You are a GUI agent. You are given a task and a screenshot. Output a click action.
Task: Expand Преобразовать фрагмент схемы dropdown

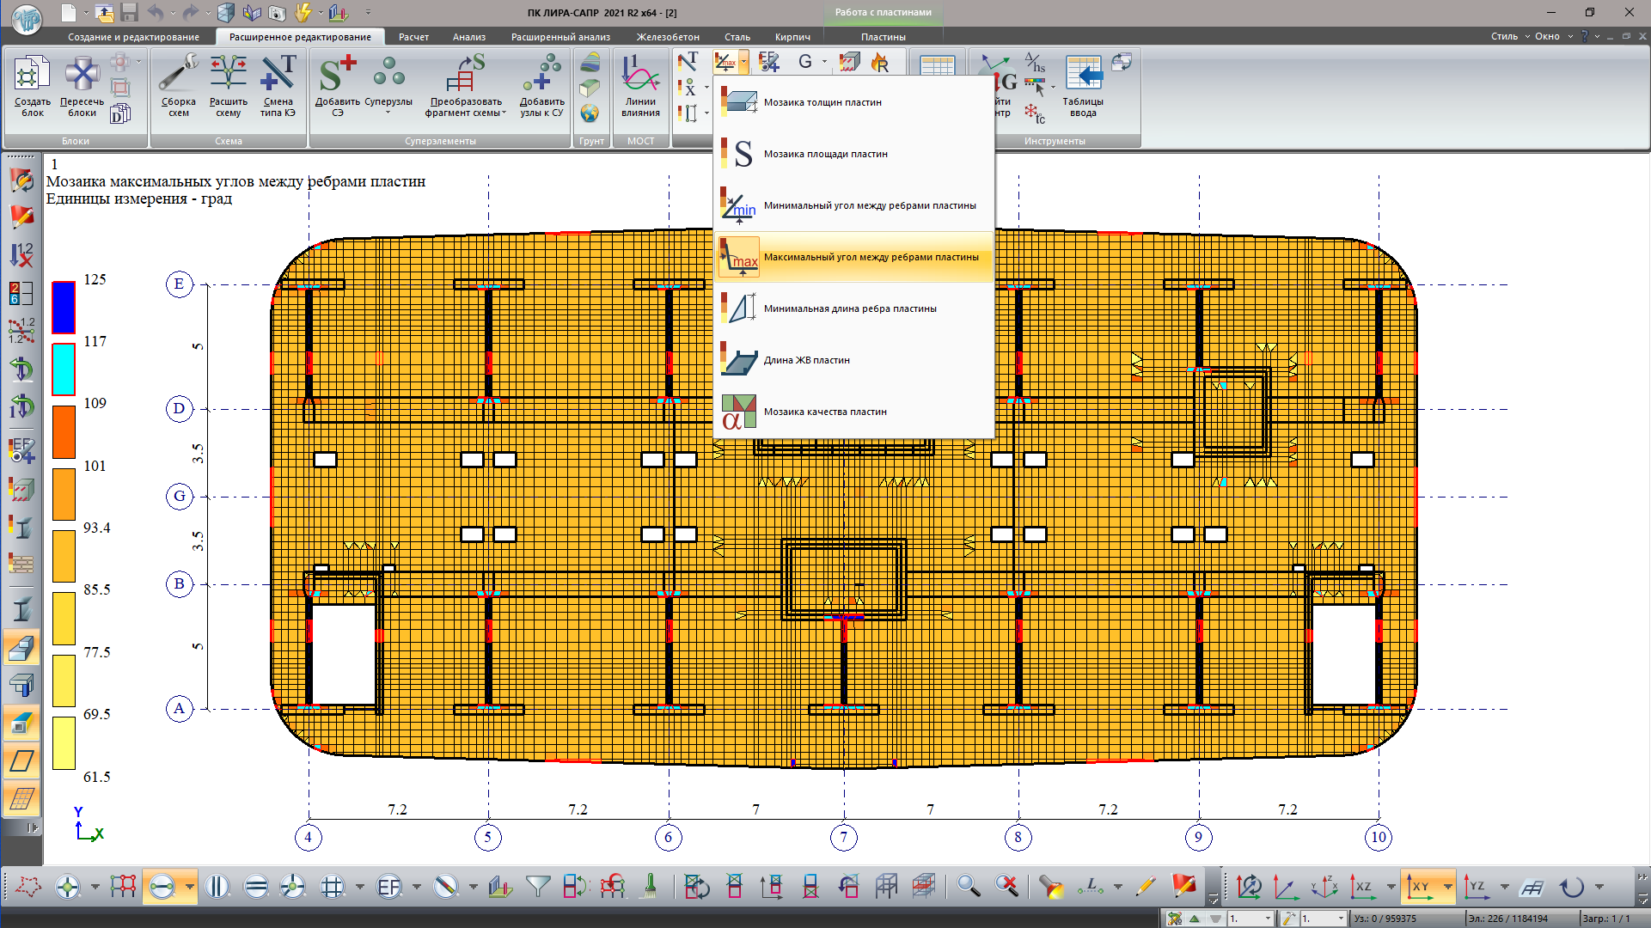pos(504,113)
